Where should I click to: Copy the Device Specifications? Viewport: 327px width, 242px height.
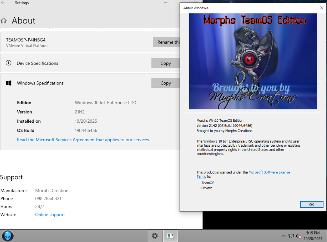pyautogui.click(x=165, y=63)
